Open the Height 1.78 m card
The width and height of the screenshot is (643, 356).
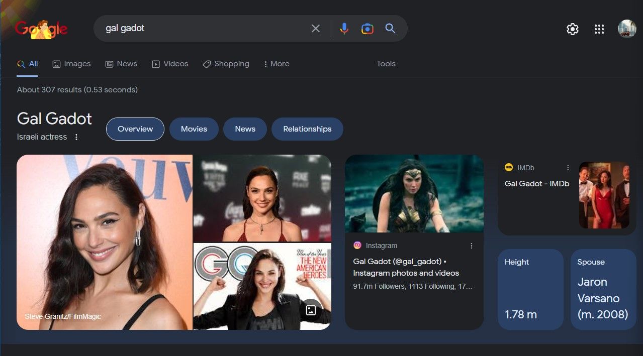click(530, 289)
